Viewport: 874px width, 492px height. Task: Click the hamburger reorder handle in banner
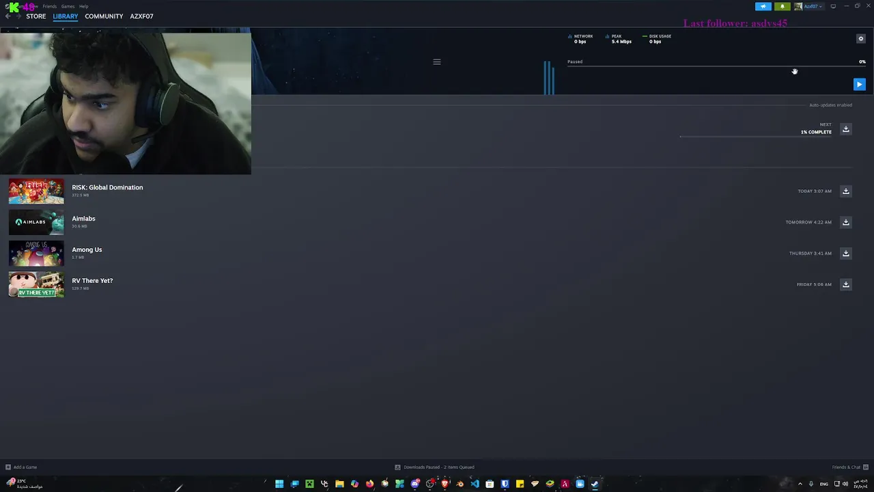[x=437, y=61]
